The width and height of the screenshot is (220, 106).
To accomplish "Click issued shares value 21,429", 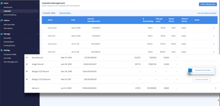I will [166, 64].
